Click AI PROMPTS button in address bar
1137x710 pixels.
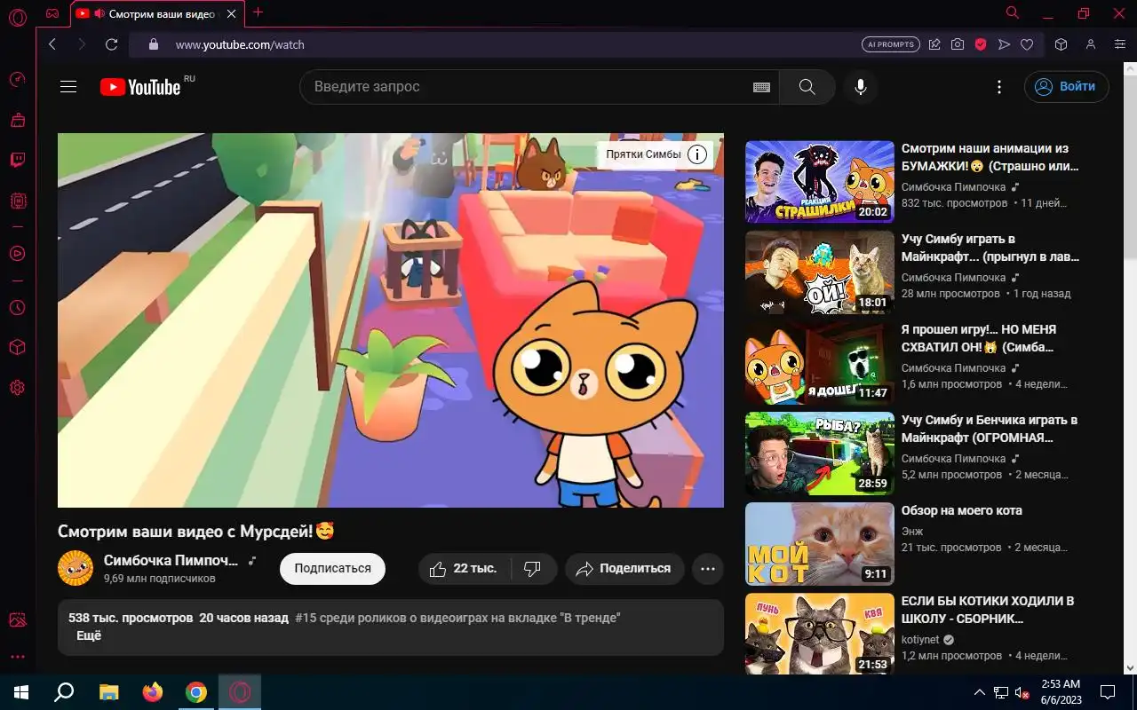890,44
